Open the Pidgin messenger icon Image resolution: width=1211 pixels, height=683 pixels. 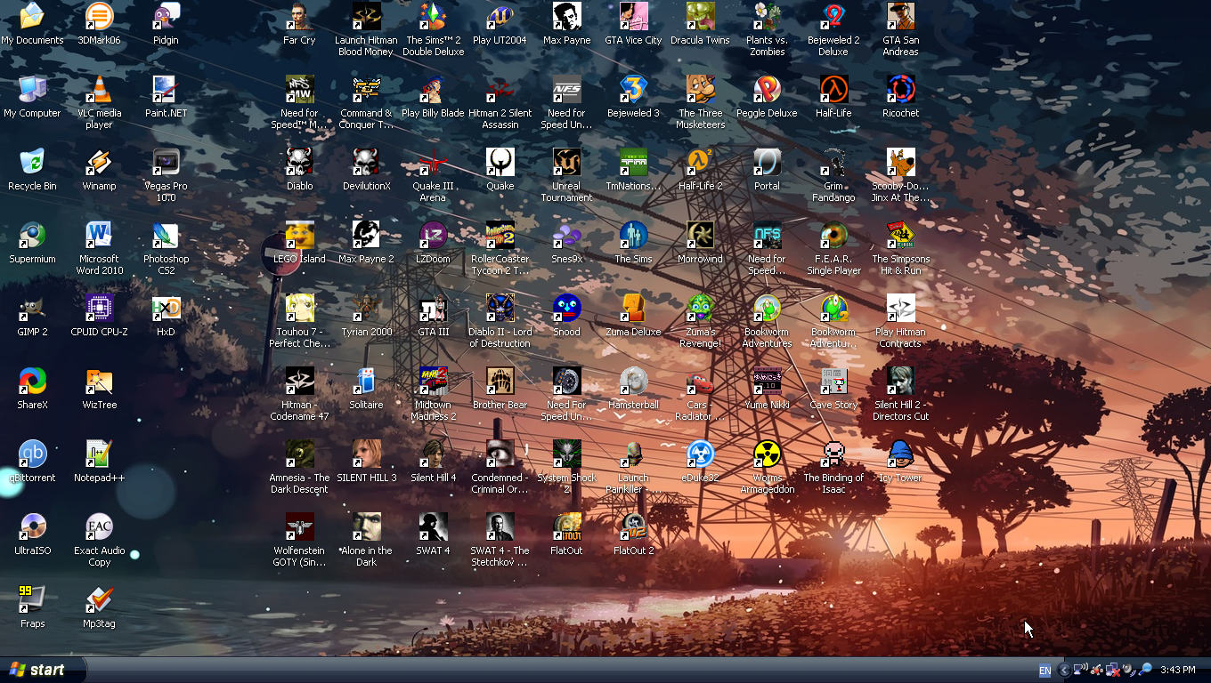point(166,16)
